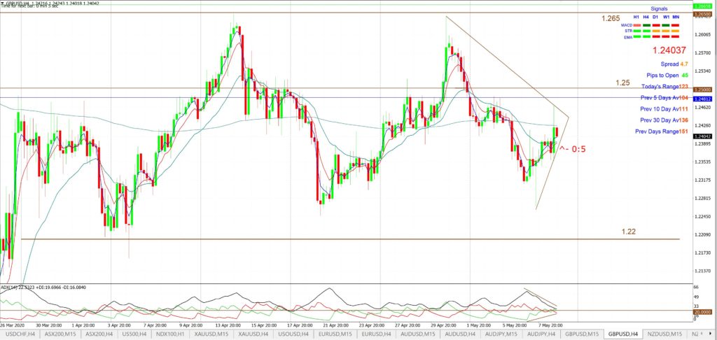717x340 pixels.
Task: Click the STR D1 signal indicator
Action: click(655, 31)
